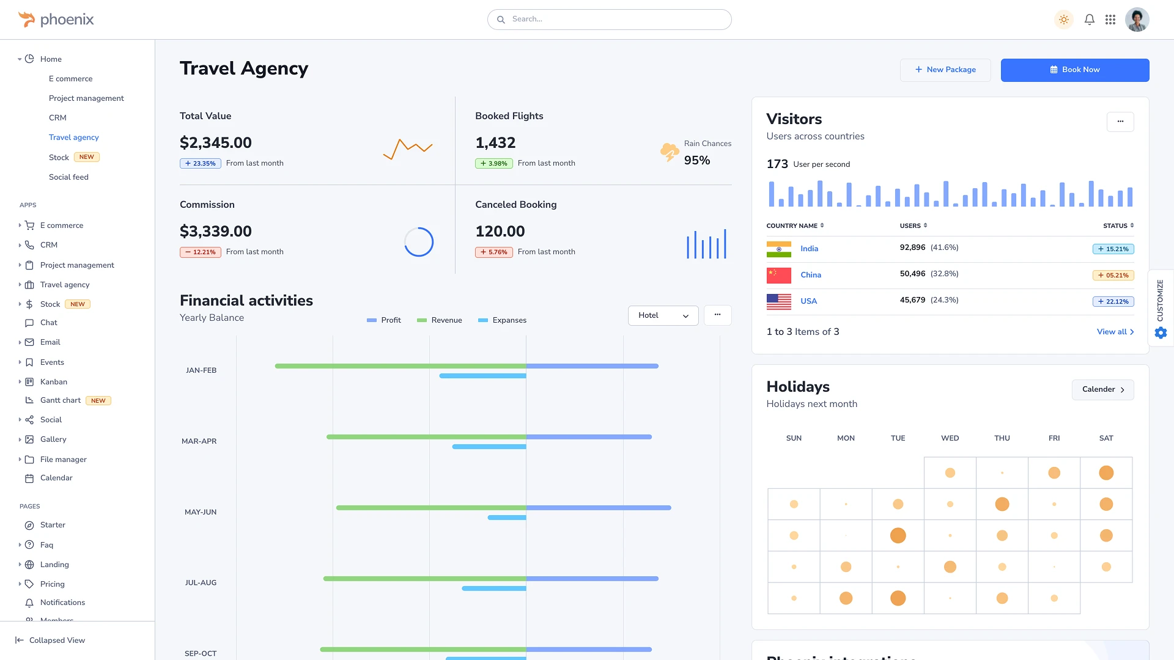1174x660 pixels.
Task: Open Project management under Home
Action: (86, 98)
